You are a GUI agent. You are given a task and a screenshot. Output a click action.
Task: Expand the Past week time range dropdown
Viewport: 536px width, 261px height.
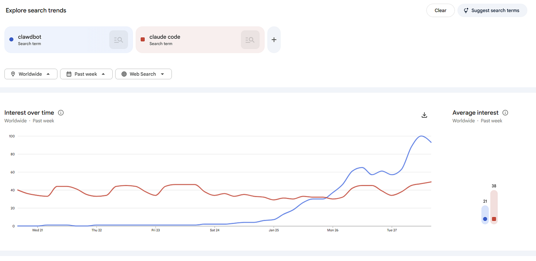coord(86,74)
